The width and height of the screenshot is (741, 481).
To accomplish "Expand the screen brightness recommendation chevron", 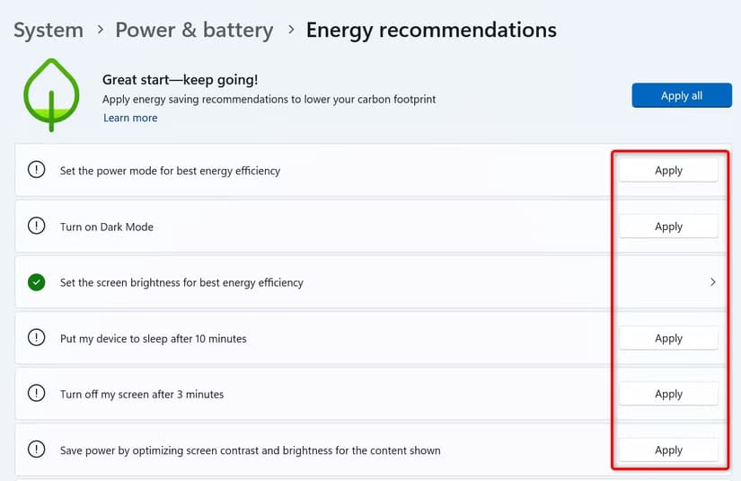I will click(713, 282).
